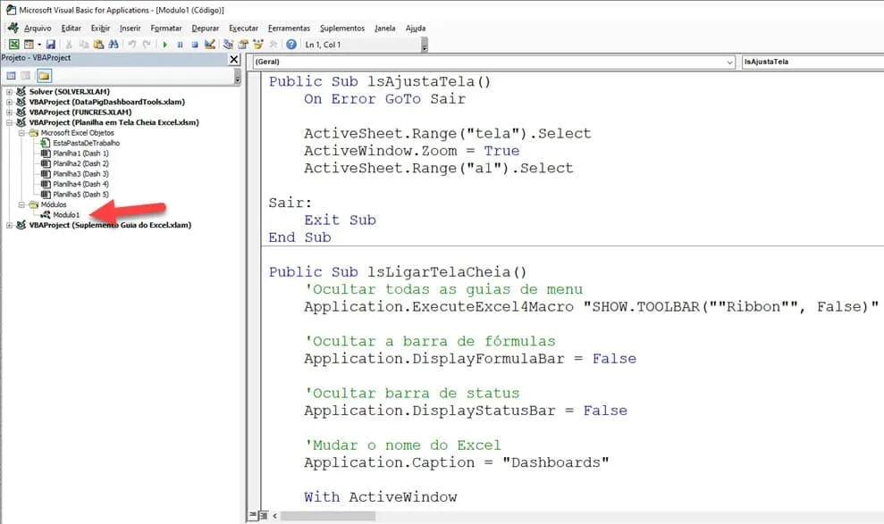This screenshot has width=884, height=524.
Task: Open the Ferramentas menu
Action: click(x=289, y=29)
